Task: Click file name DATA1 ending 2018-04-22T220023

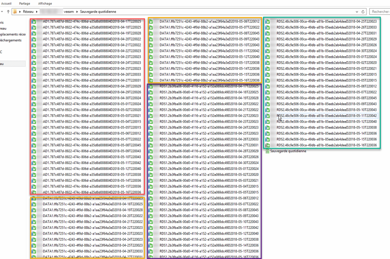Action: pyautogui.click(x=93, y=228)
